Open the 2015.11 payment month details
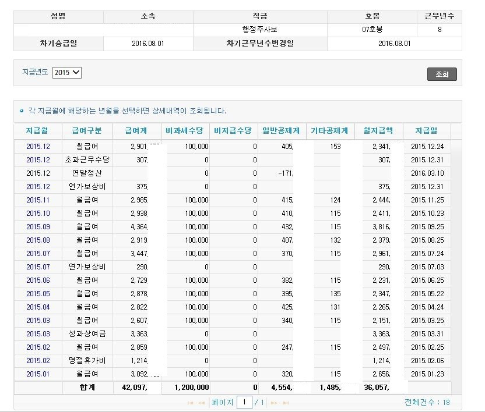The image size is (485, 412). tap(38, 200)
